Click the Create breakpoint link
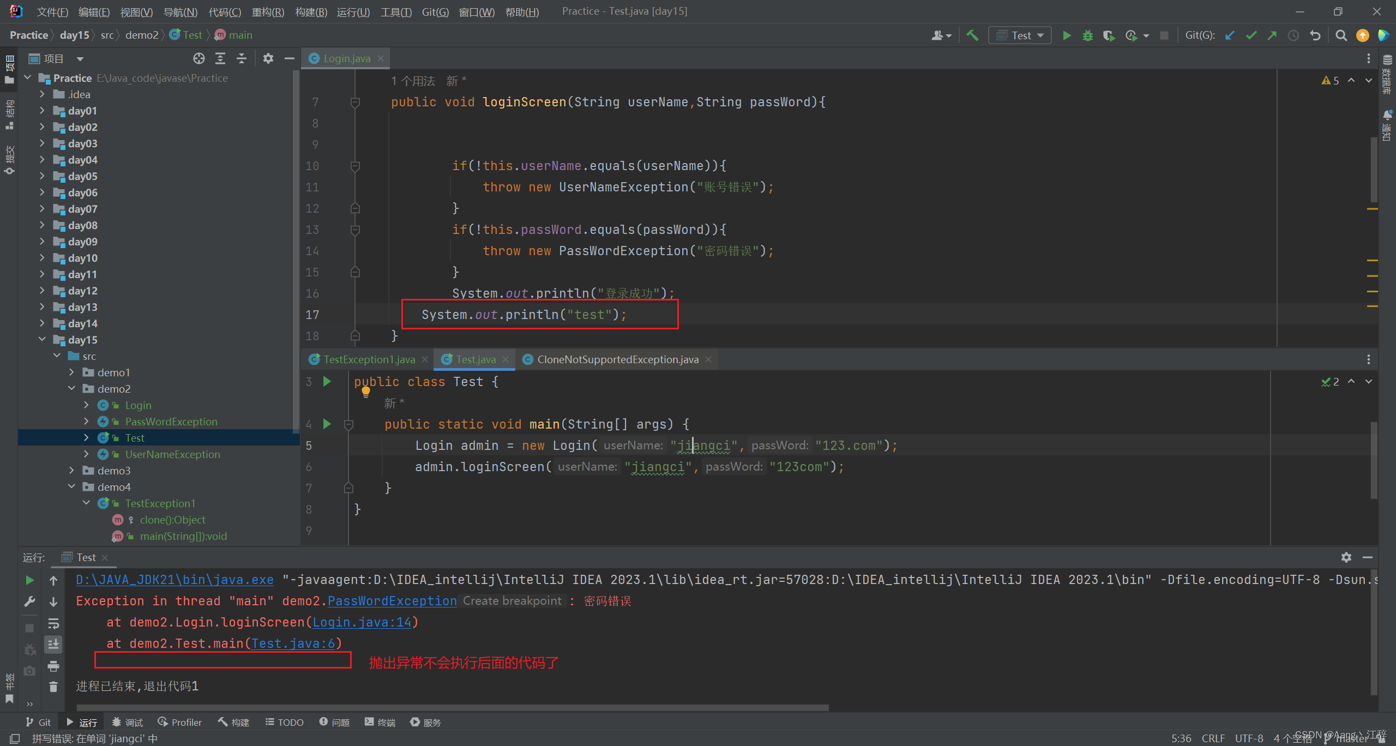 point(512,600)
